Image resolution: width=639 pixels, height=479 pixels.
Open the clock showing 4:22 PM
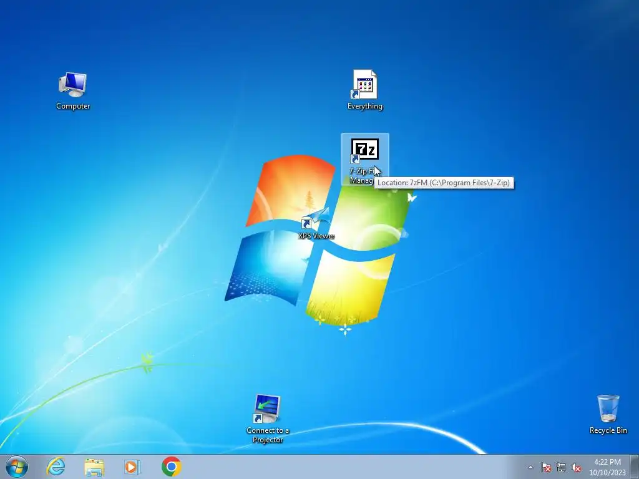tap(607, 467)
